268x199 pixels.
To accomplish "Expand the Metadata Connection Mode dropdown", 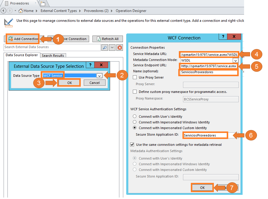I will pos(235,60).
